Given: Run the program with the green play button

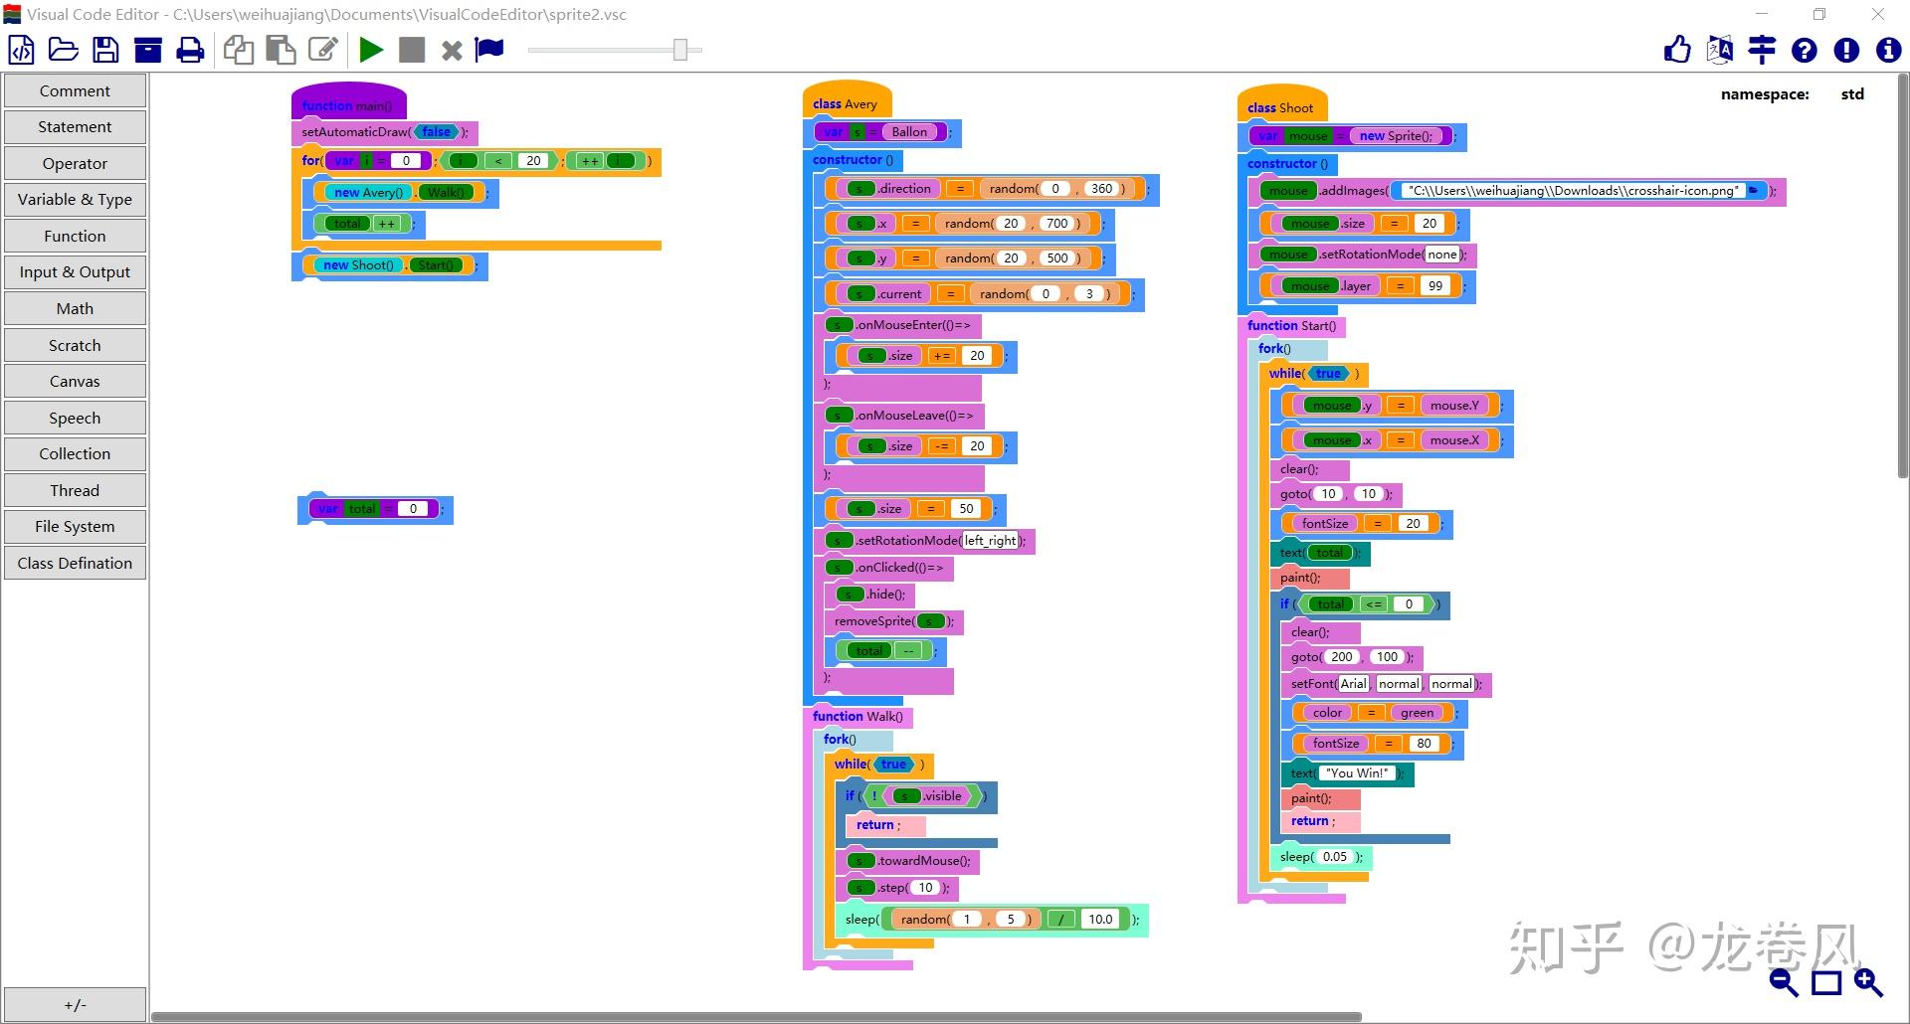Looking at the screenshot, I should click(x=371, y=50).
